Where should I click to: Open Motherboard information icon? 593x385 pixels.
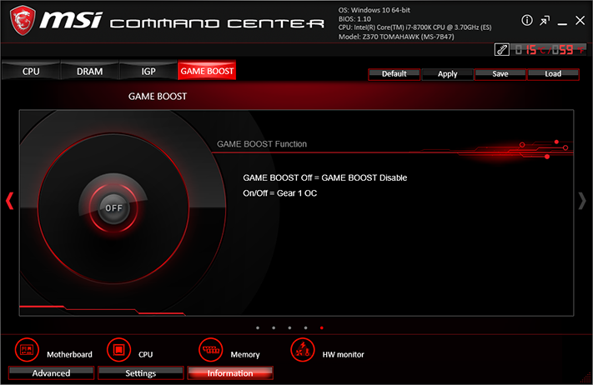27,350
